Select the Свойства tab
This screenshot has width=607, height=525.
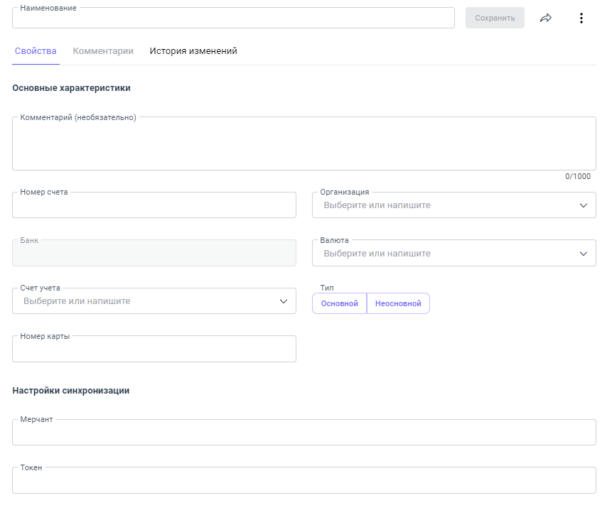(x=36, y=51)
